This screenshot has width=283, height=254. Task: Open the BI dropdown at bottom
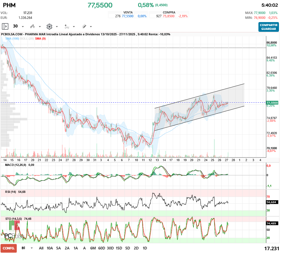tap(32, 248)
